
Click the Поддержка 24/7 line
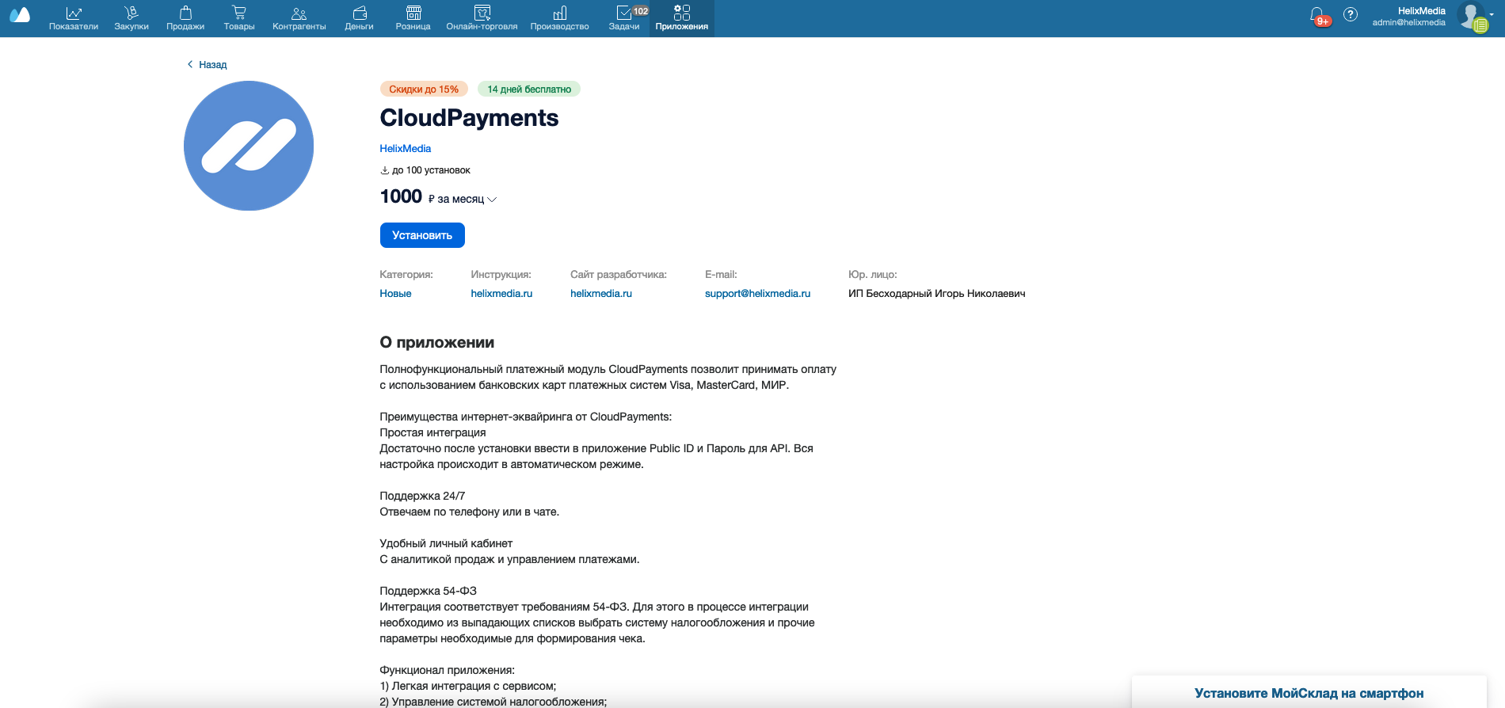tap(422, 496)
